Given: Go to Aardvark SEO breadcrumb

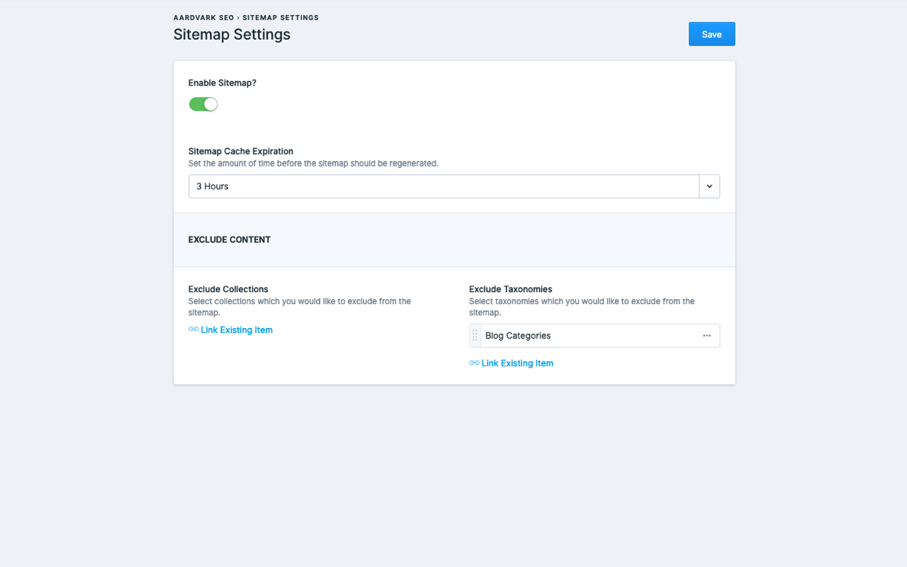Looking at the screenshot, I should 203,18.
